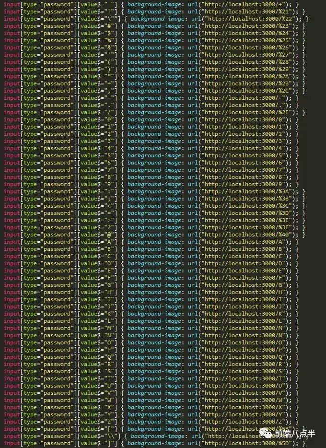Select the rule with value$=";"

tap(154, 199)
